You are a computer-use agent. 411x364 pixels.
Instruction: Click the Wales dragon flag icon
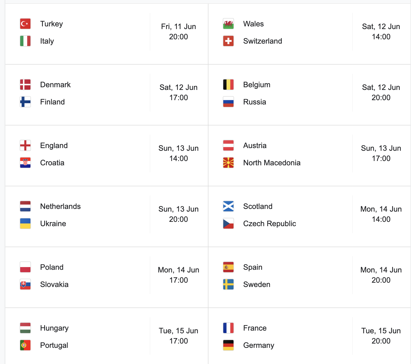tap(228, 24)
